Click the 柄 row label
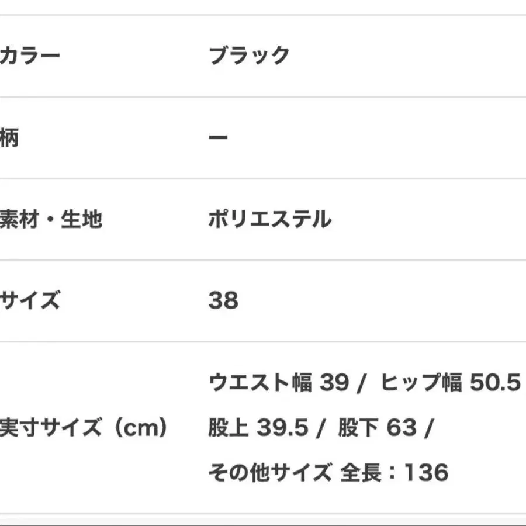This screenshot has height=526, width=526. coord(9,137)
